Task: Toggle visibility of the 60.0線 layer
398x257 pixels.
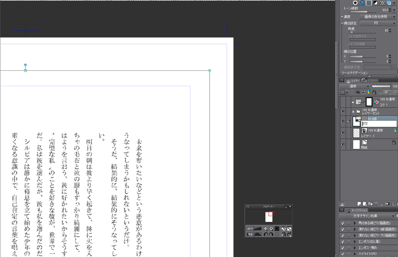Action: coord(343,121)
